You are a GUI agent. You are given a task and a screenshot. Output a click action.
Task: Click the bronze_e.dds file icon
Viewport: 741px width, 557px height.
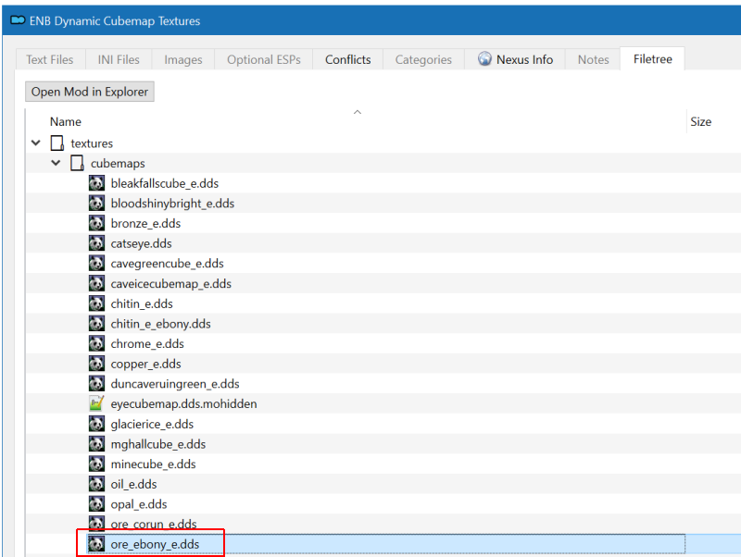[x=96, y=223]
